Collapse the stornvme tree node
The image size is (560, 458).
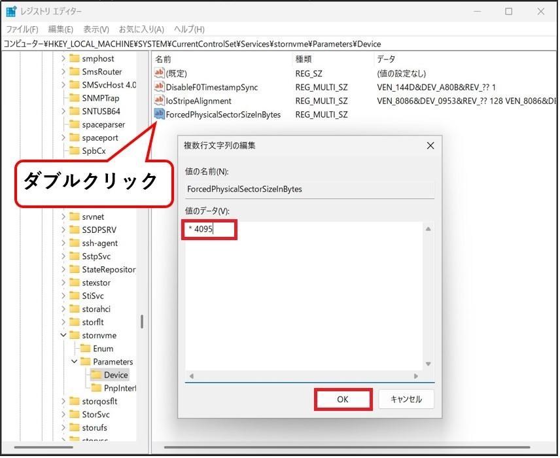63,335
